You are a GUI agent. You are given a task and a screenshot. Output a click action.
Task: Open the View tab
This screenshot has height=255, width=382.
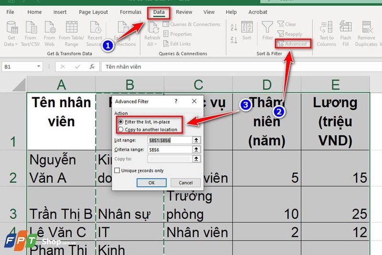click(x=209, y=12)
